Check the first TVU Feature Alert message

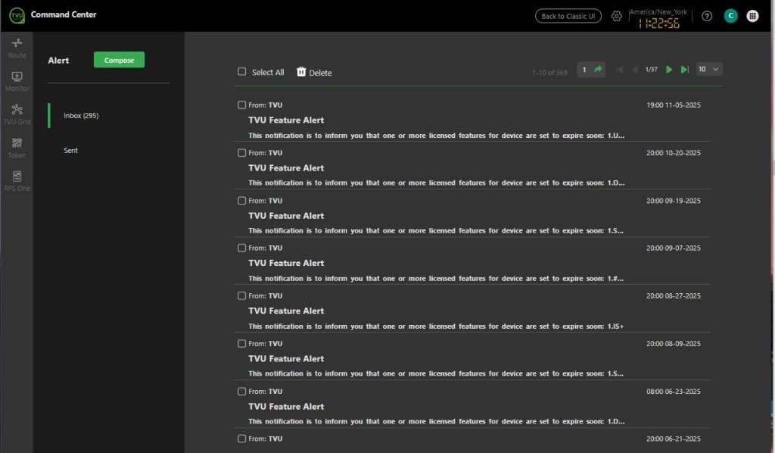pyautogui.click(x=242, y=105)
